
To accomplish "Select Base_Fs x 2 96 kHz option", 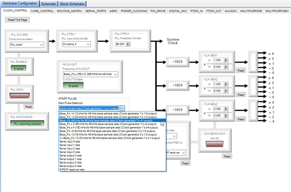I will point(112,124).
